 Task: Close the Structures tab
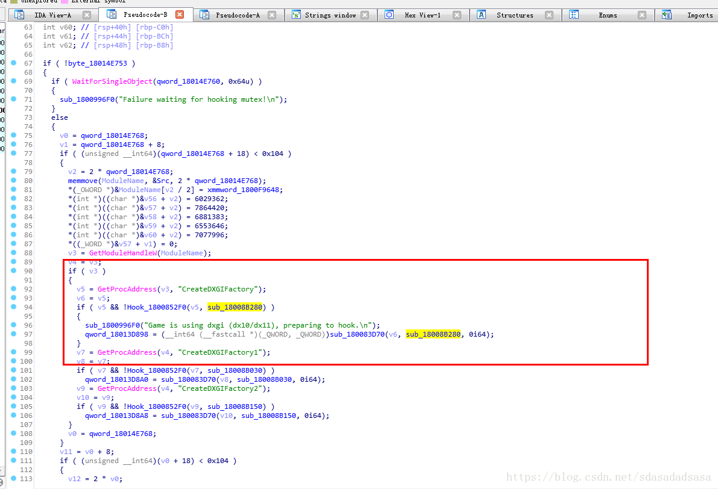pos(549,15)
